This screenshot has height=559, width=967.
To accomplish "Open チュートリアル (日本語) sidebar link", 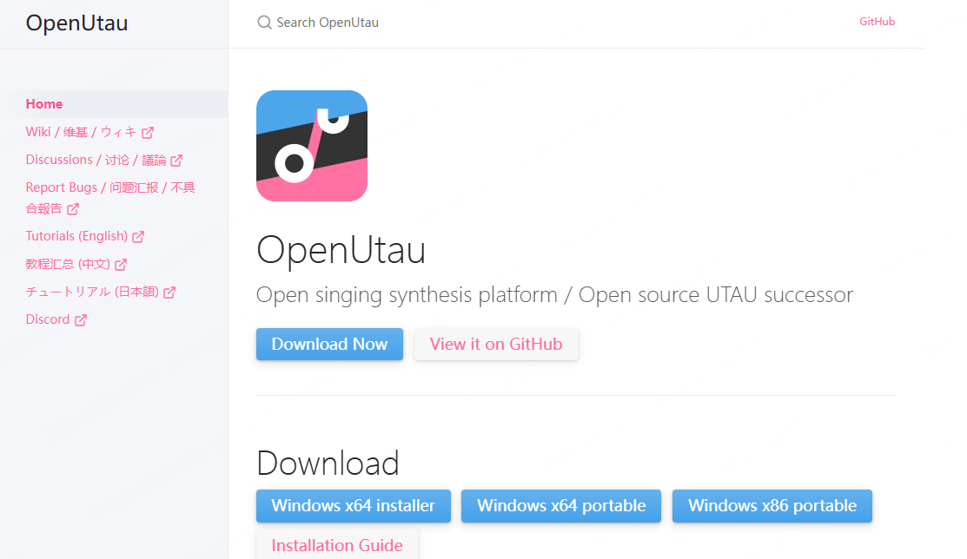I will [101, 292].
